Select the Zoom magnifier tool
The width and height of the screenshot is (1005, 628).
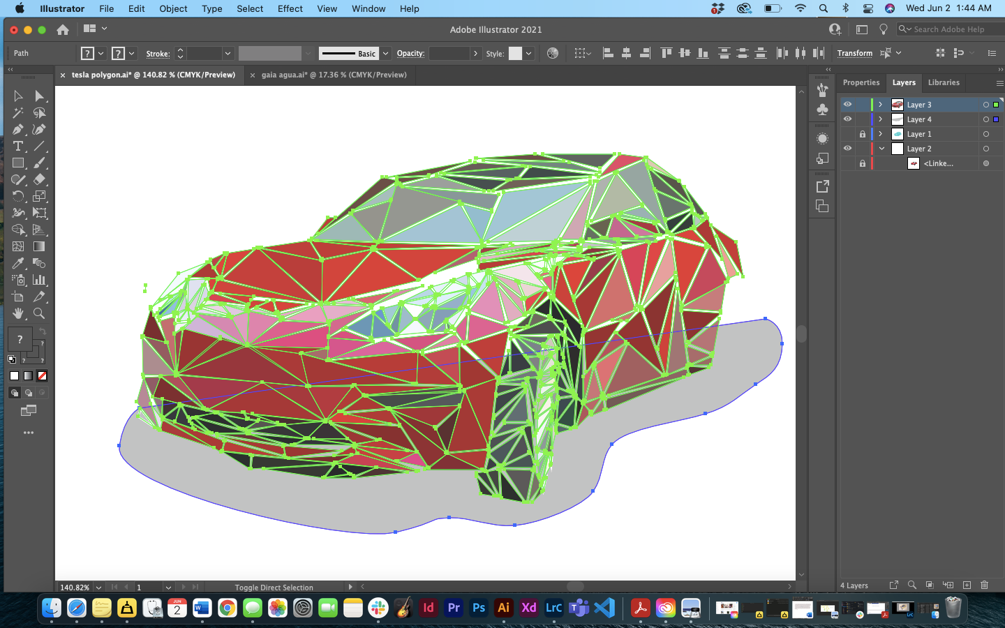pyautogui.click(x=39, y=313)
